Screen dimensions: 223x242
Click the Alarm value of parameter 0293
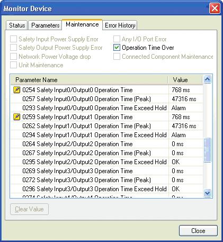(x=179, y=108)
